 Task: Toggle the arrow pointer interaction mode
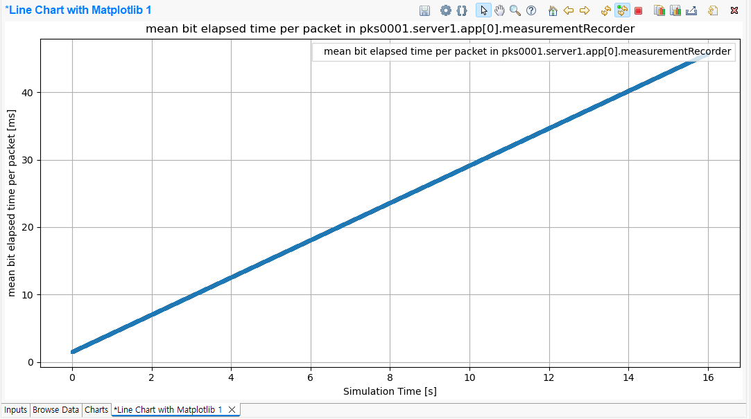click(x=483, y=10)
